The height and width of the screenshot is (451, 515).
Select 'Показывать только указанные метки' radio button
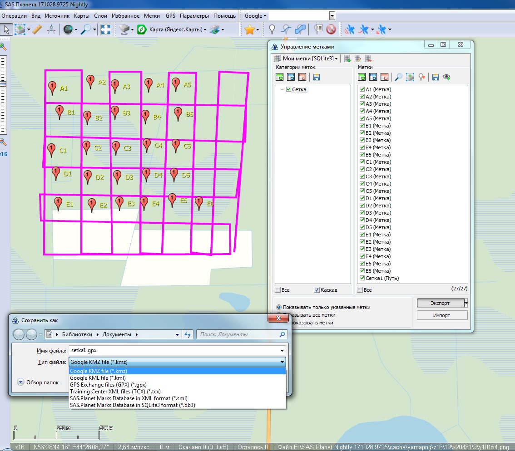(x=279, y=307)
